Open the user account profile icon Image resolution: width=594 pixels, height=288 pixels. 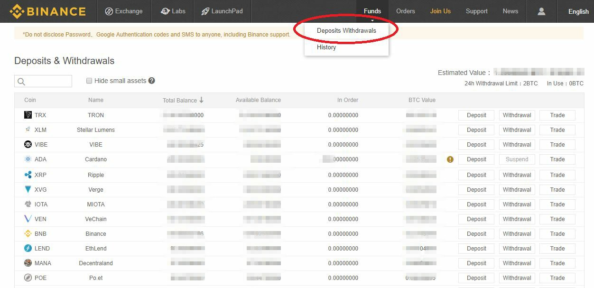point(541,11)
